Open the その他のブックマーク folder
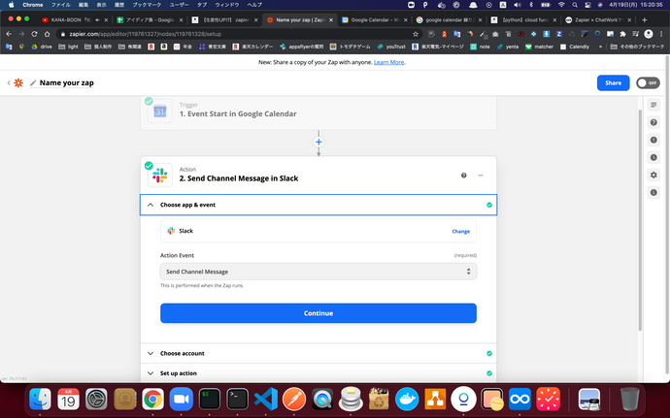This screenshot has height=418, width=670. pyautogui.click(x=637, y=47)
